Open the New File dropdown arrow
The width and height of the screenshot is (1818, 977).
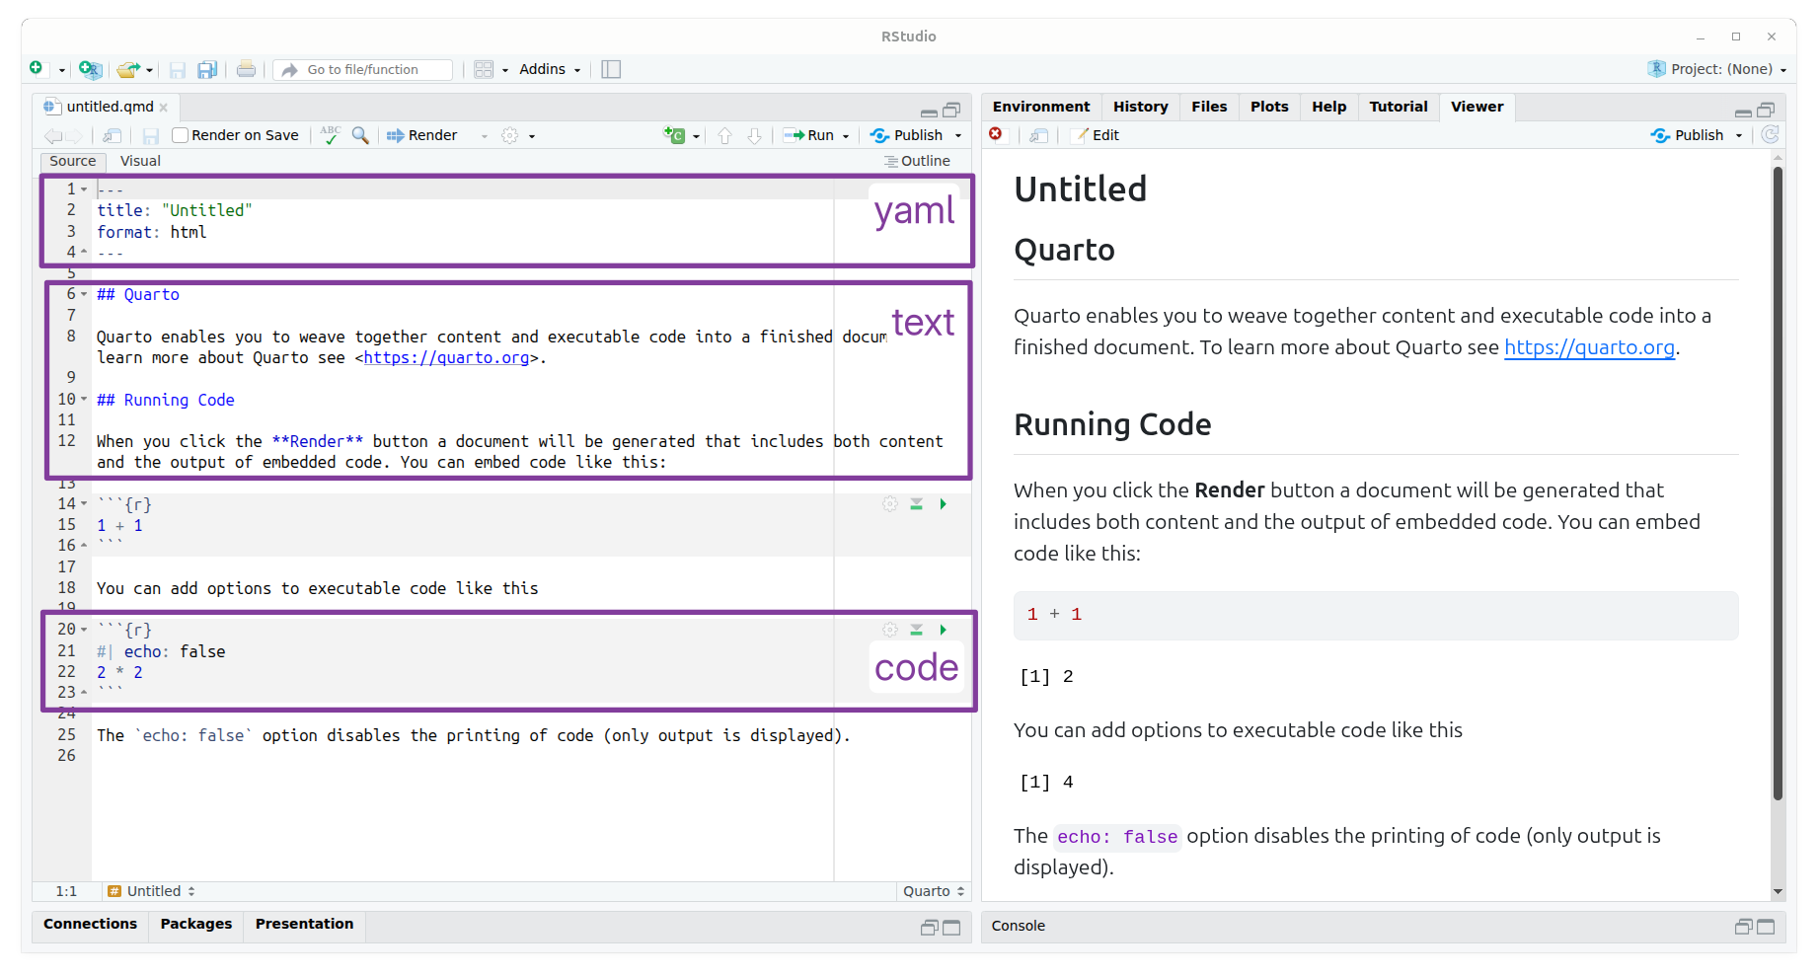pyautogui.click(x=61, y=70)
